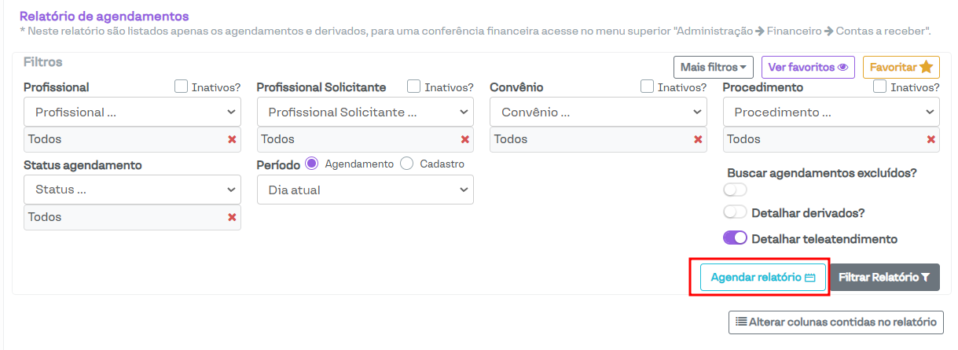Click the calendar icon in Agendar relatório

810,278
